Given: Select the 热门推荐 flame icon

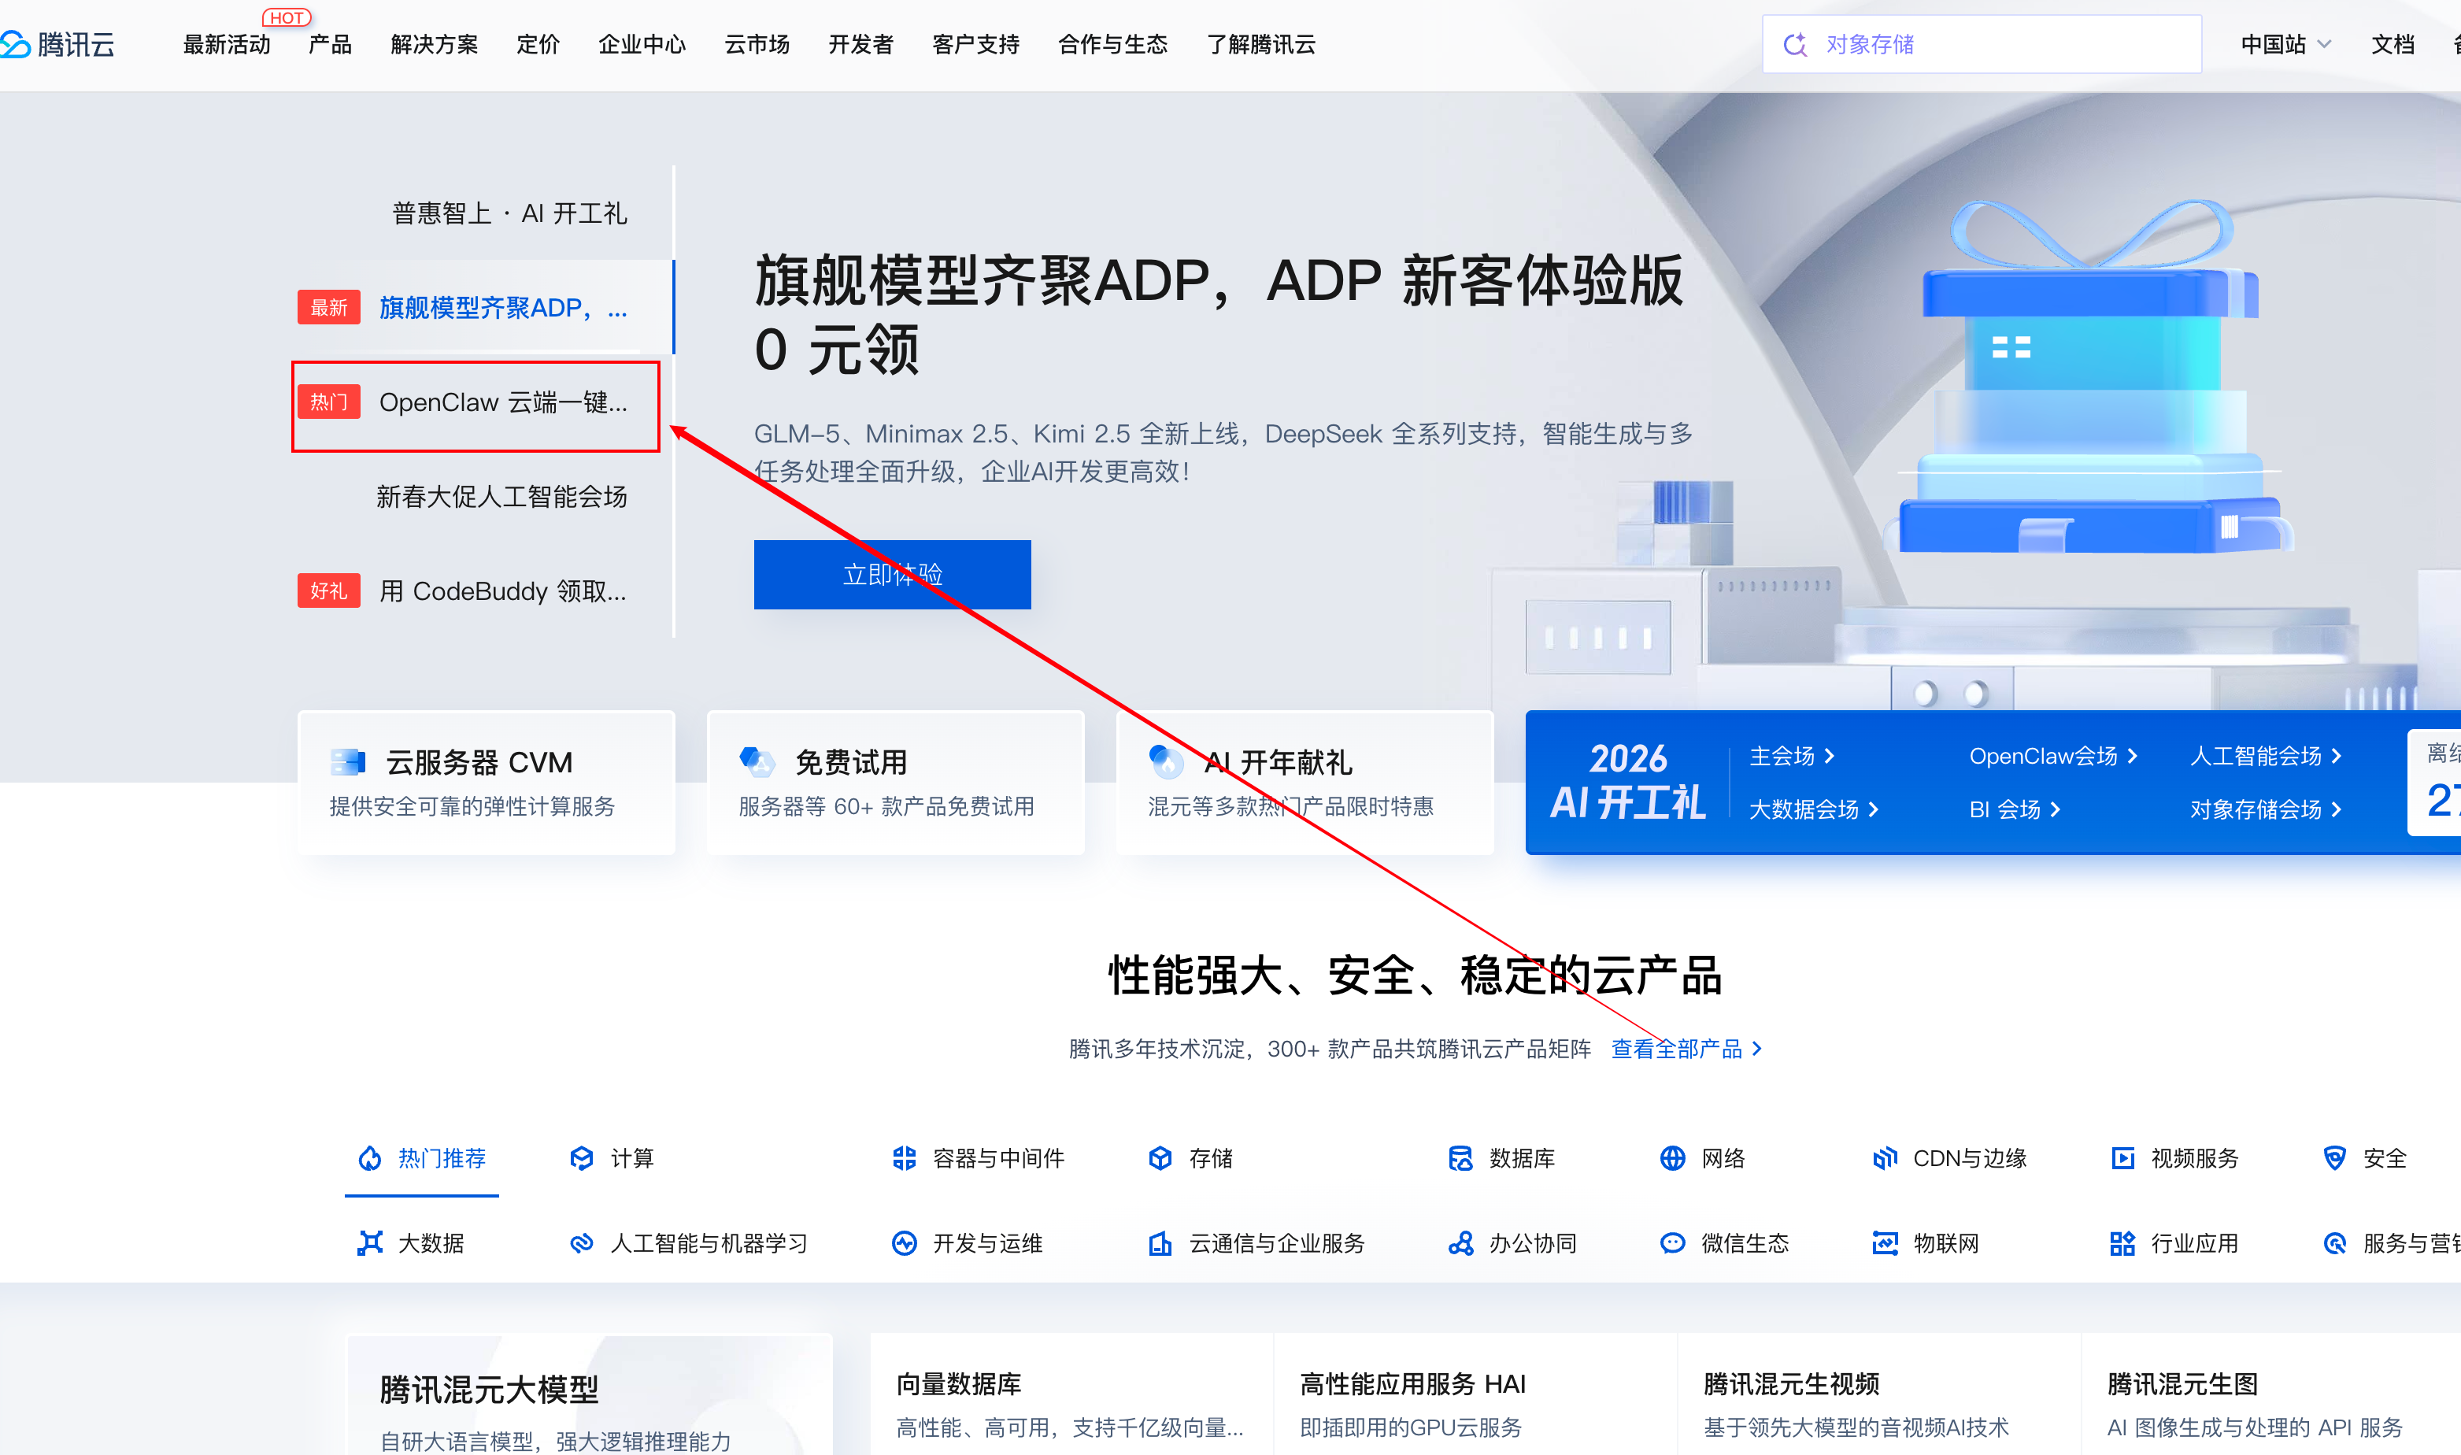Looking at the screenshot, I should click(x=369, y=1158).
